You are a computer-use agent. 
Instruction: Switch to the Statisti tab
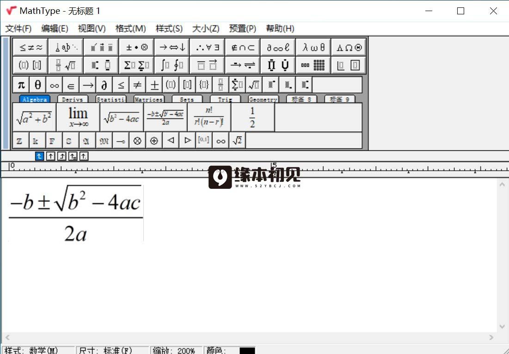tap(110, 99)
